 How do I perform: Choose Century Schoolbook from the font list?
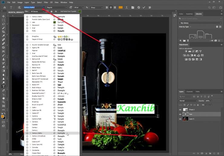pos(40,136)
